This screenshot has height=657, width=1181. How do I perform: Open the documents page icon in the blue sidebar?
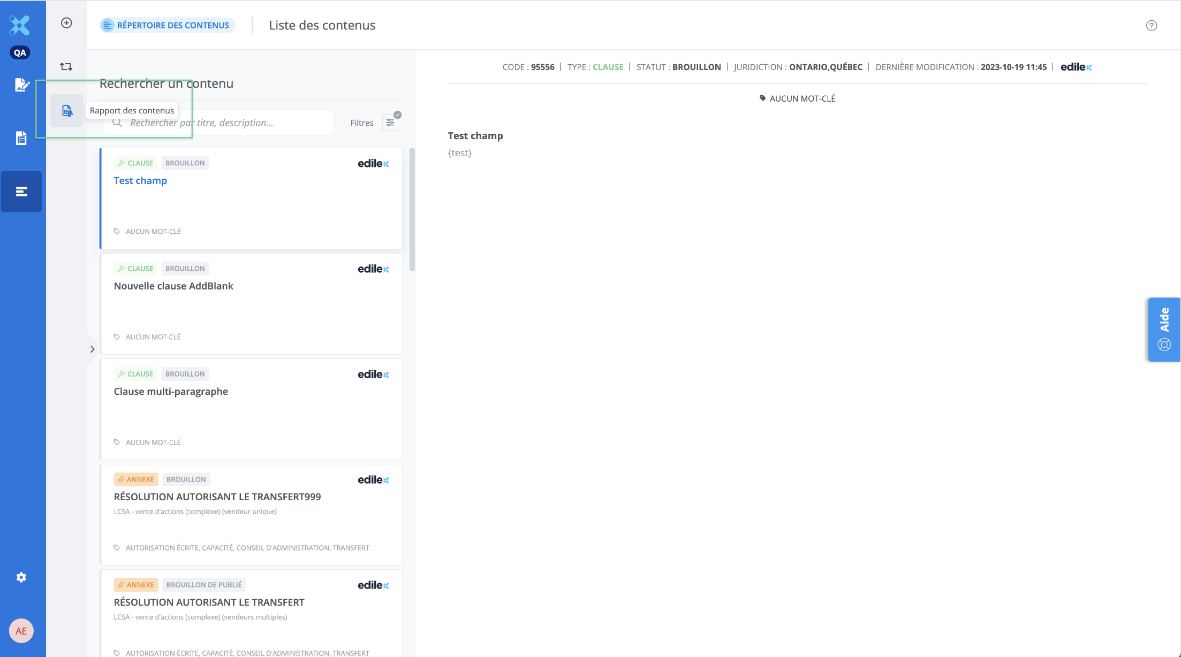click(x=21, y=138)
